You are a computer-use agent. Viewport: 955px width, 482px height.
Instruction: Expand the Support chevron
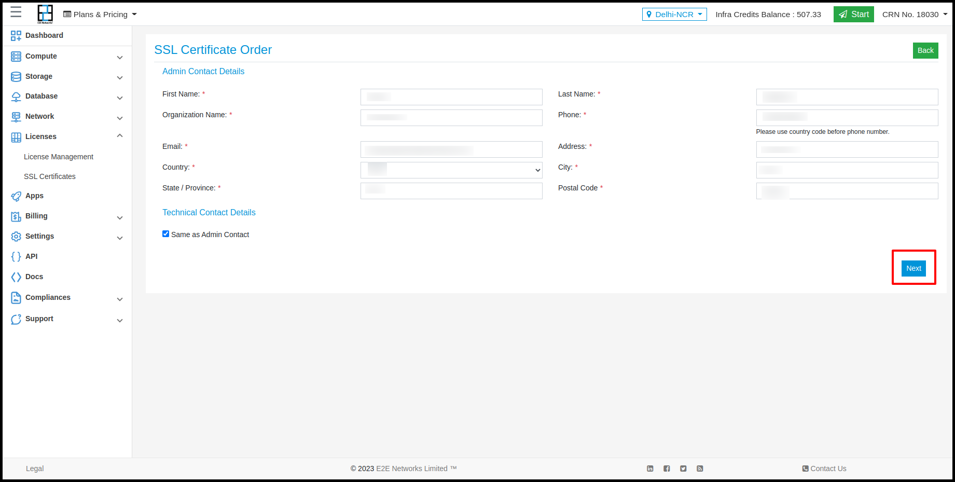pos(120,321)
